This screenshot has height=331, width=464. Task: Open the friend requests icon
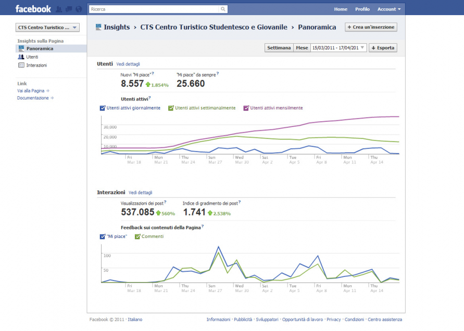pos(59,9)
